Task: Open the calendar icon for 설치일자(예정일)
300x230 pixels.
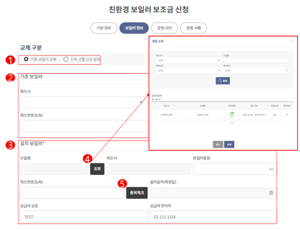Action: 271,193
